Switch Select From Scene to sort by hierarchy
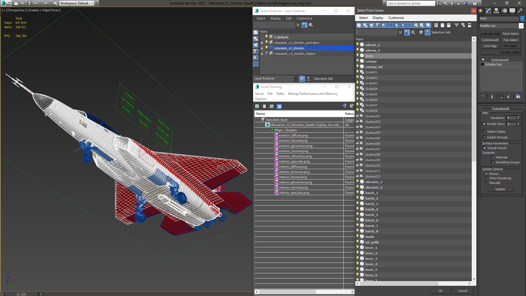 click(428, 32)
